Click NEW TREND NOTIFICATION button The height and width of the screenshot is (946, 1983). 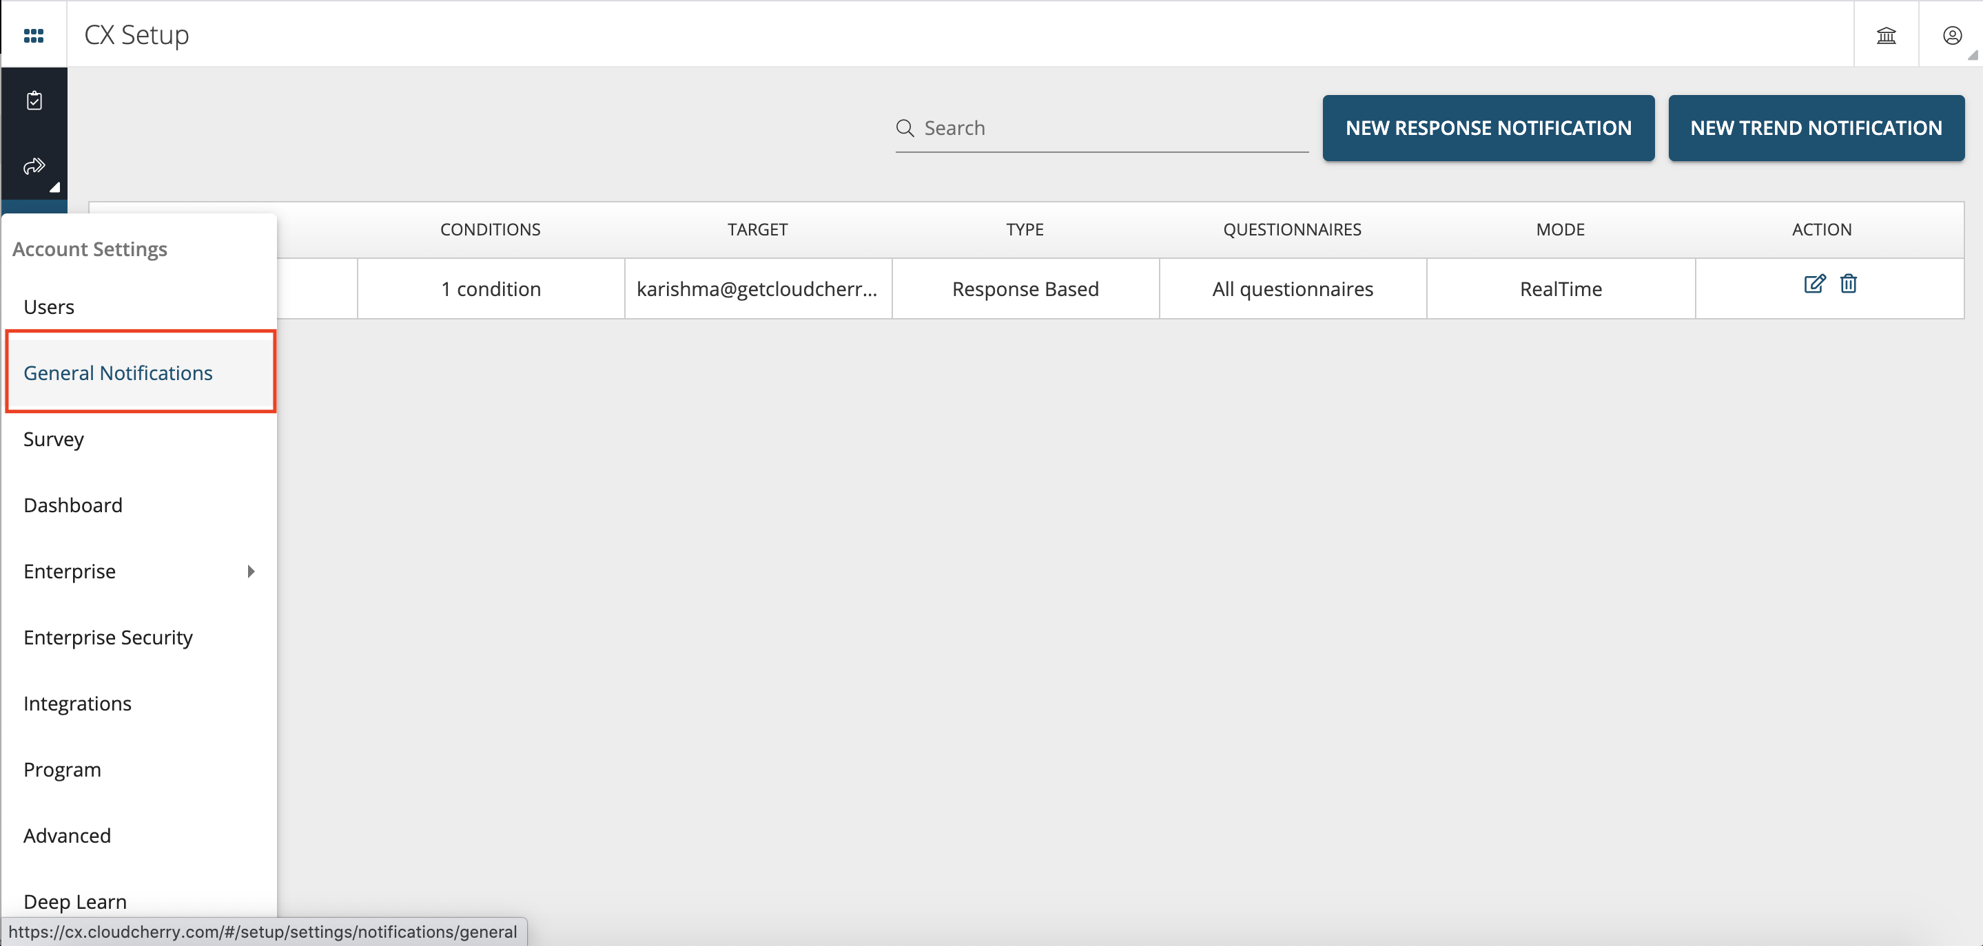point(1816,127)
